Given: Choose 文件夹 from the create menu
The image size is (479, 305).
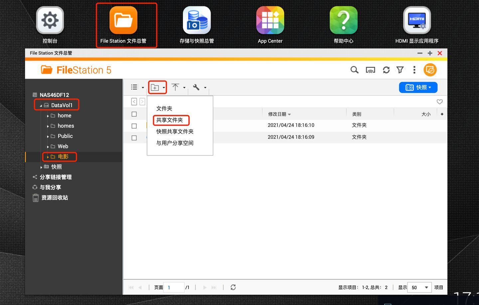Looking at the screenshot, I should point(164,109).
